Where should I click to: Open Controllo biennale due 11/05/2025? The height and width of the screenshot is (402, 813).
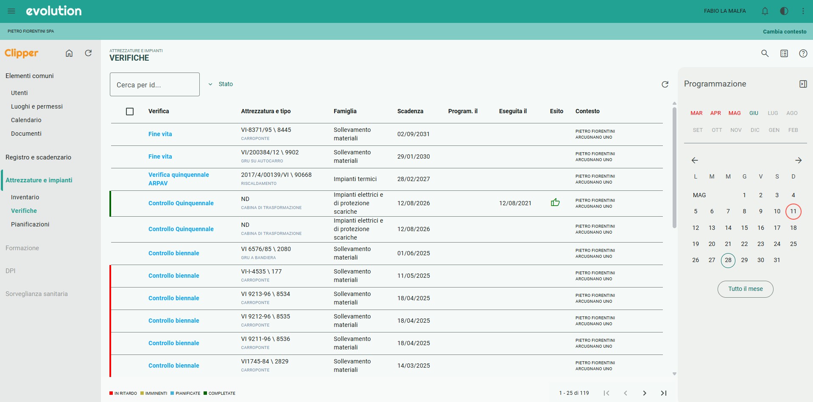(x=174, y=276)
